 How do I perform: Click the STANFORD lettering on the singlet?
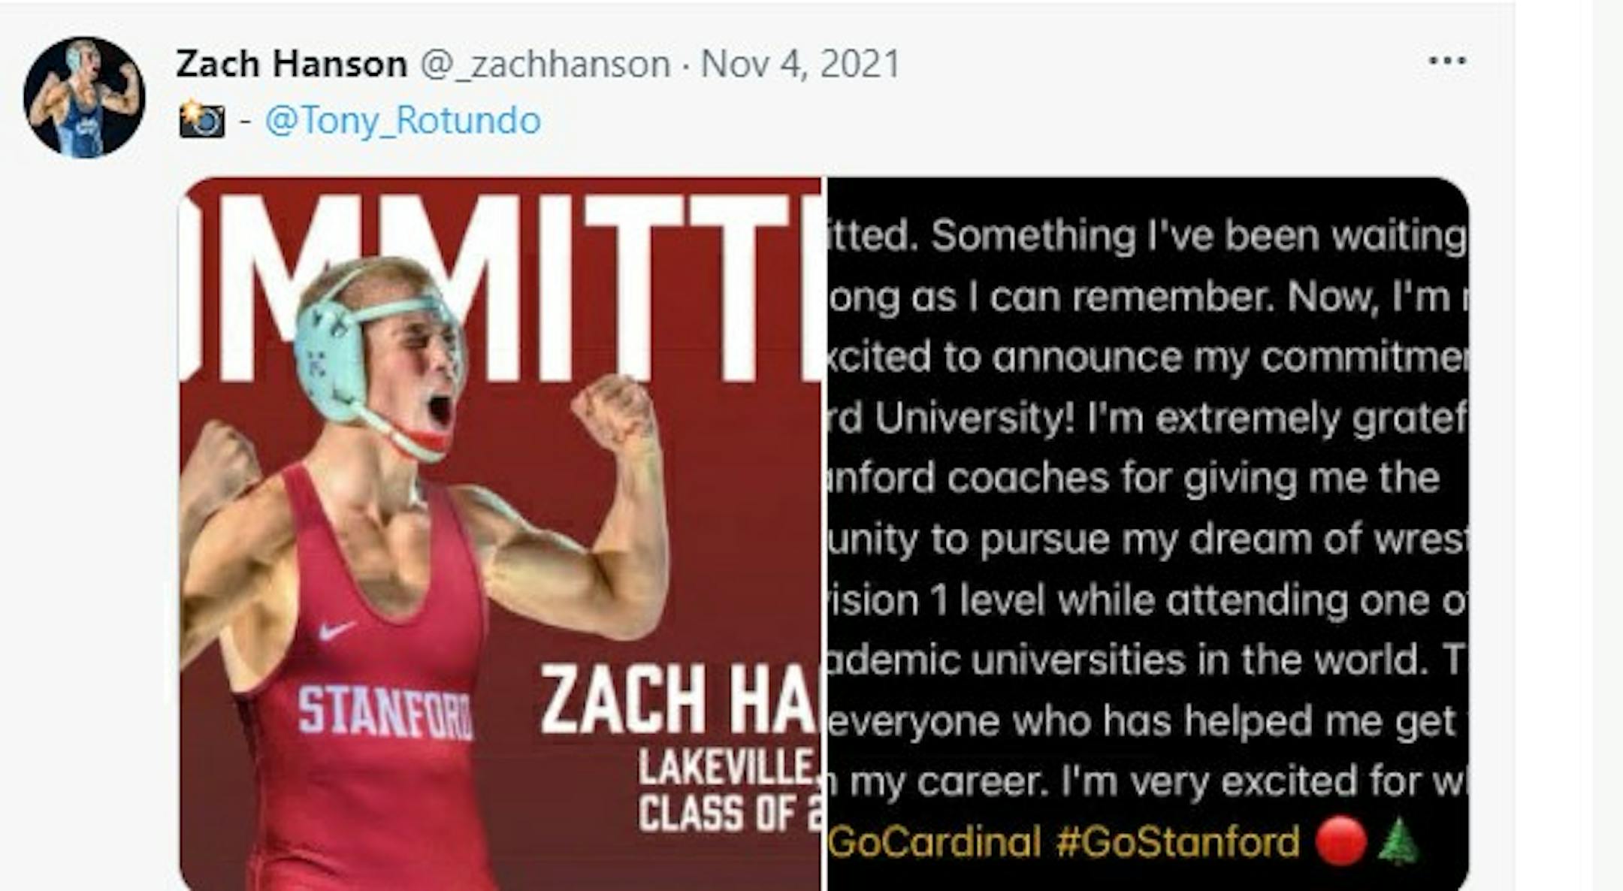[x=384, y=711]
